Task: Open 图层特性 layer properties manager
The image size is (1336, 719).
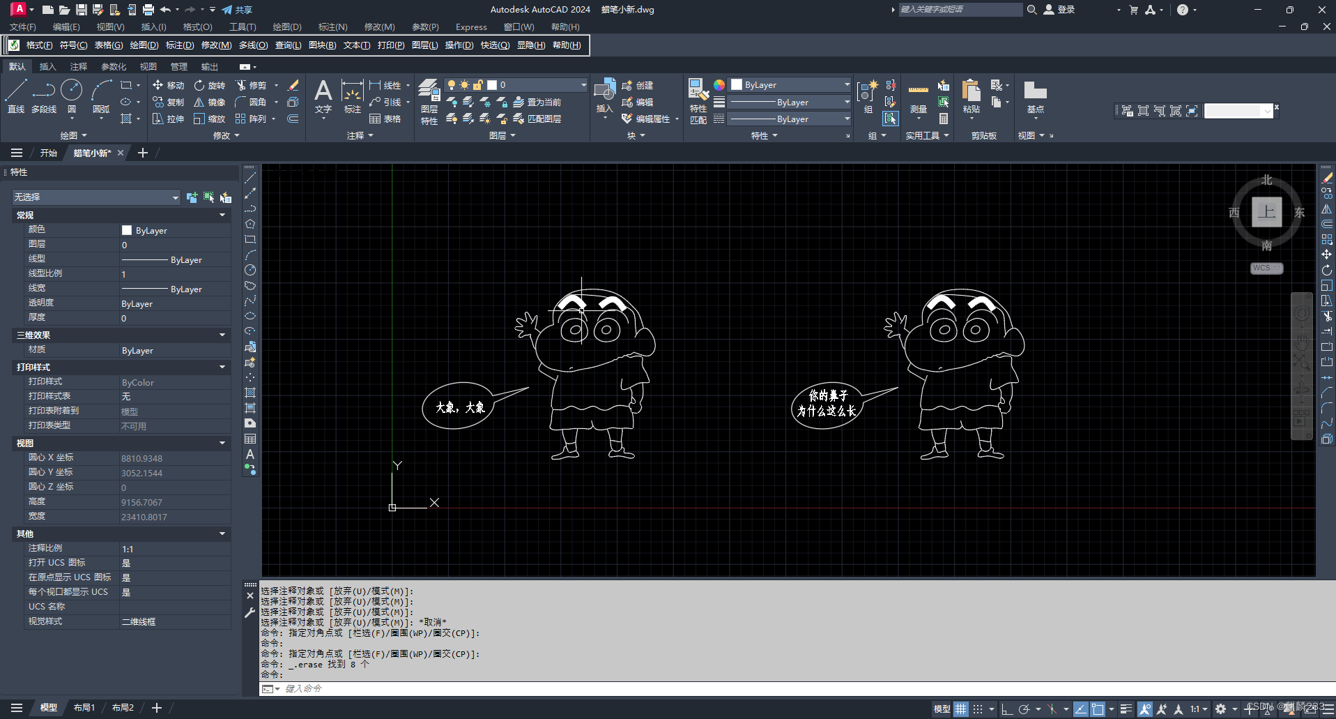Action: (x=429, y=102)
